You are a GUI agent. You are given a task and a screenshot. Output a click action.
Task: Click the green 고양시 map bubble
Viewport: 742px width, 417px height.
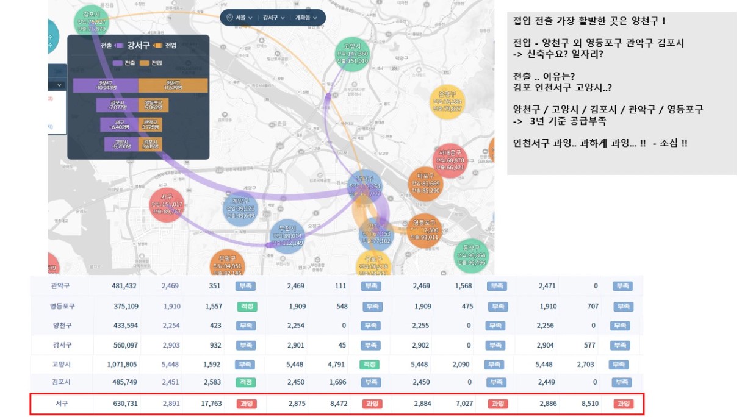[x=352, y=54]
